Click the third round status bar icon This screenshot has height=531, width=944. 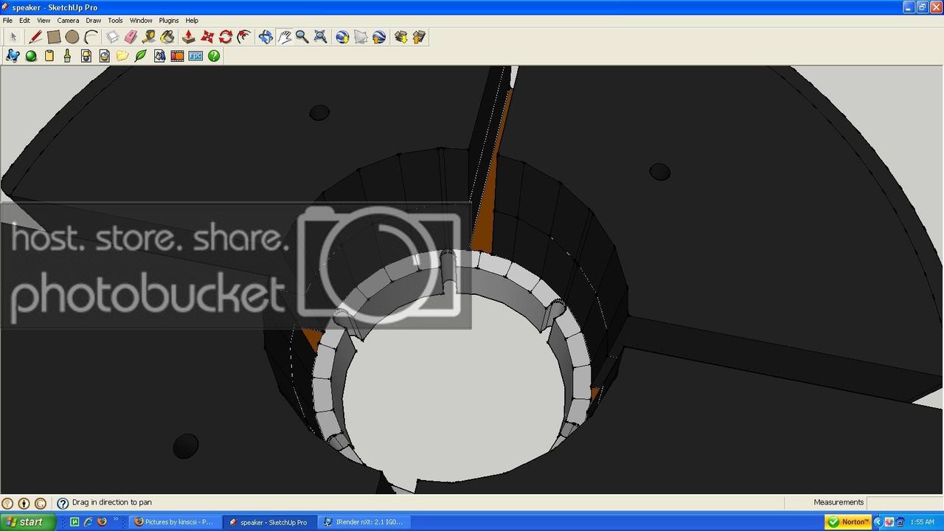(40, 503)
